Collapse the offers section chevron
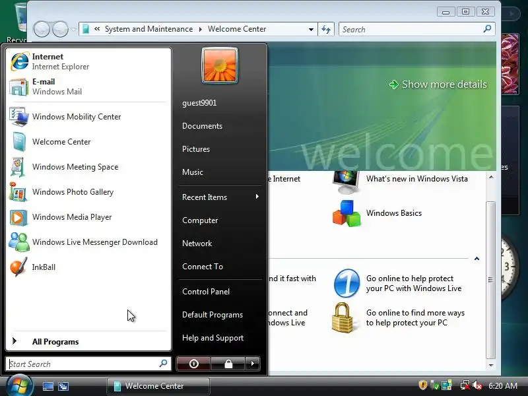 (x=477, y=259)
